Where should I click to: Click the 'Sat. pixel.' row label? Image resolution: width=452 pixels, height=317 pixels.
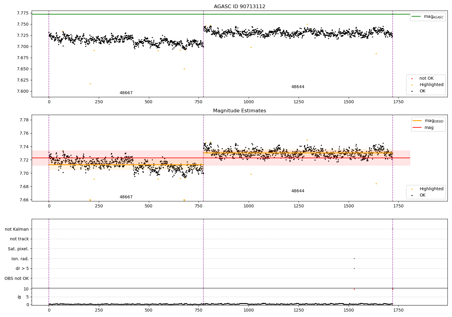18,249
